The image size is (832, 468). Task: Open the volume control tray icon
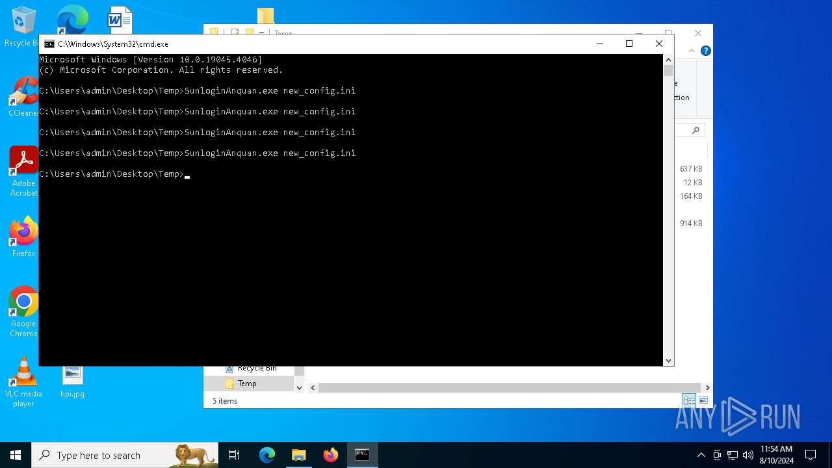click(748, 455)
